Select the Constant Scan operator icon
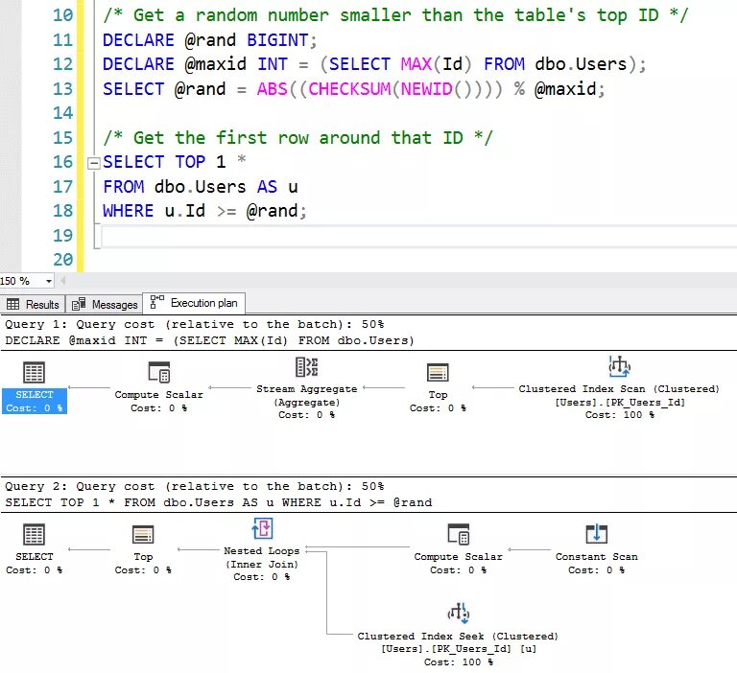 pos(597,534)
